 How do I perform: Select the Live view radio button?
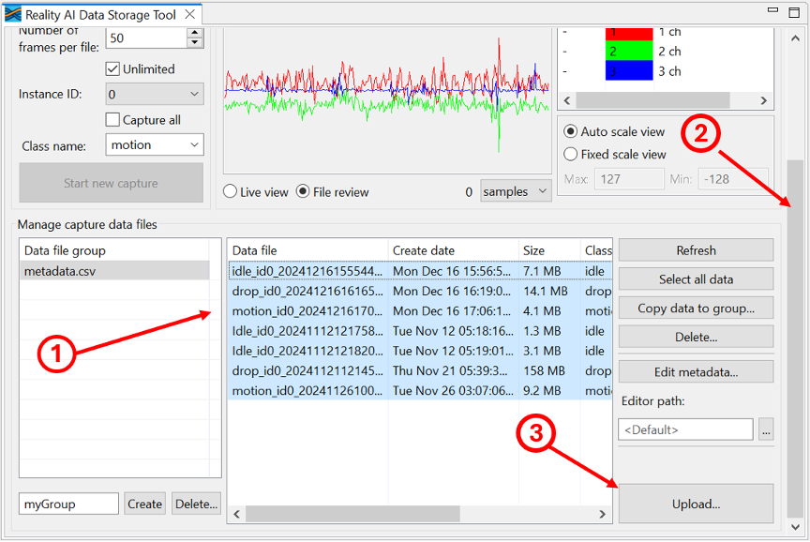pyautogui.click(x=231, y=192)
